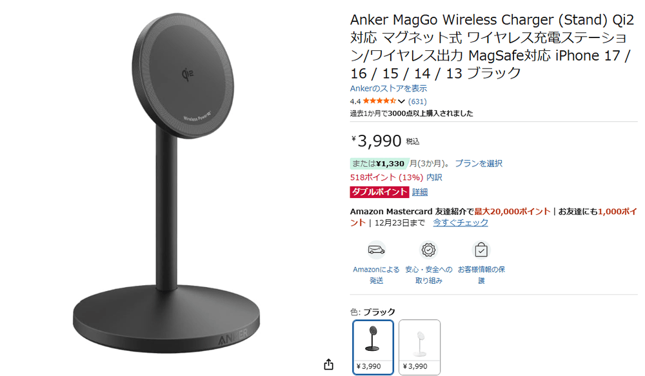Click the Amazonによる発送 label
The width and height of the screenshot is (645, 376).
(x=376, y=275)
